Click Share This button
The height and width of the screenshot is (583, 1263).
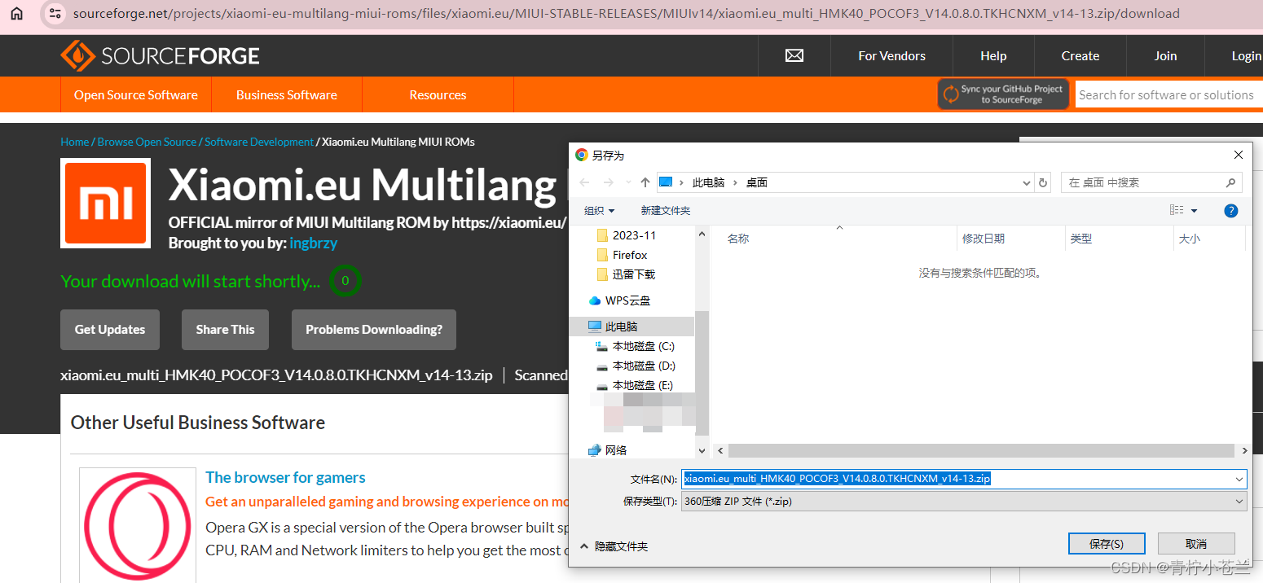pyautogui.click(x=225, y=330)
